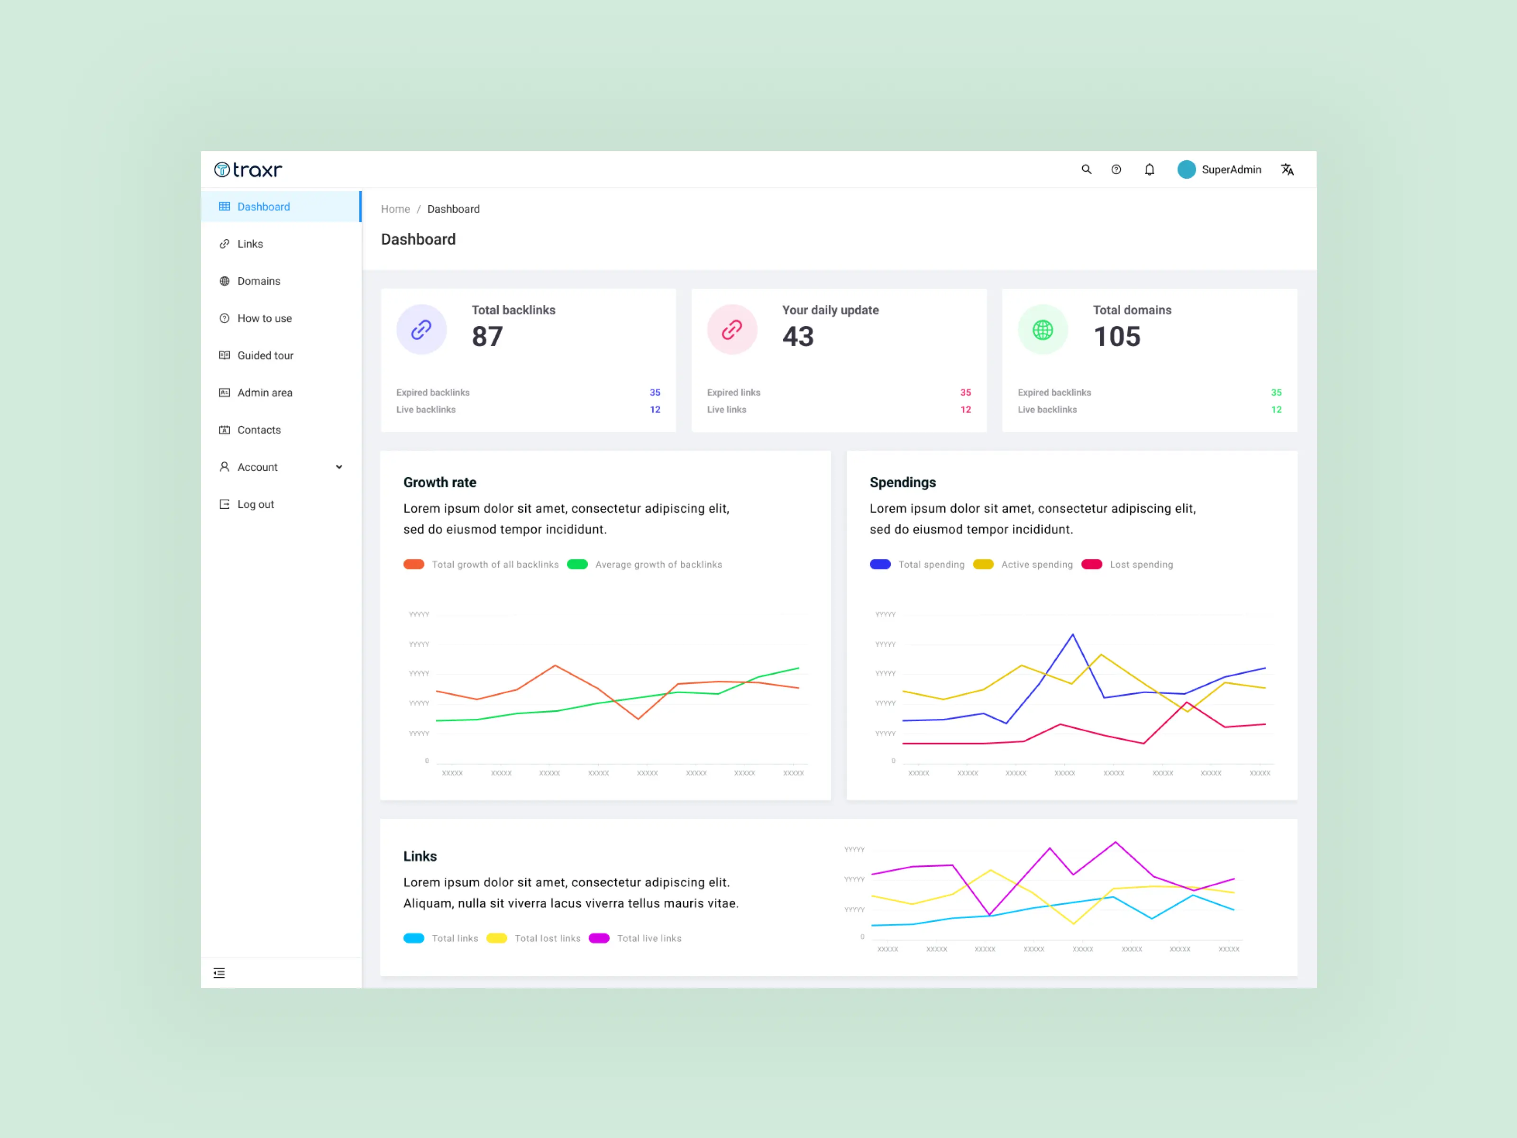
Task: Toggle the Total live links legend
Action: (x=634, y=938)
